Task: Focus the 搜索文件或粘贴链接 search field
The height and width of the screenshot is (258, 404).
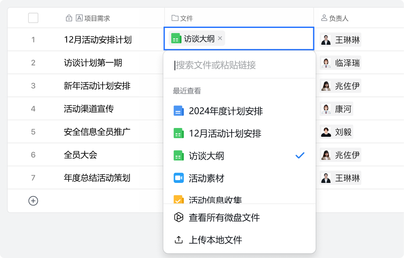Action: coord(239,65)
